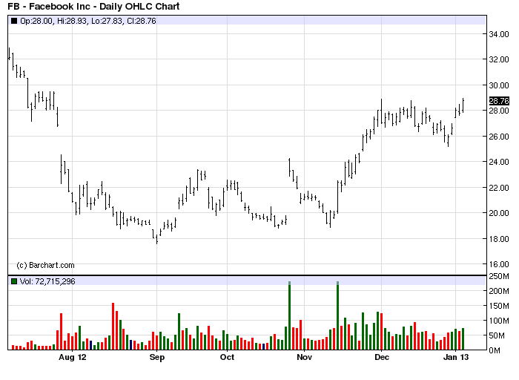The image size is (519, 380).
Task: Select the OHLC readout 'Op:28.00, Hi:28.93, Lo:27.83, Cl:28.76'
Action: tap(88, 21)
